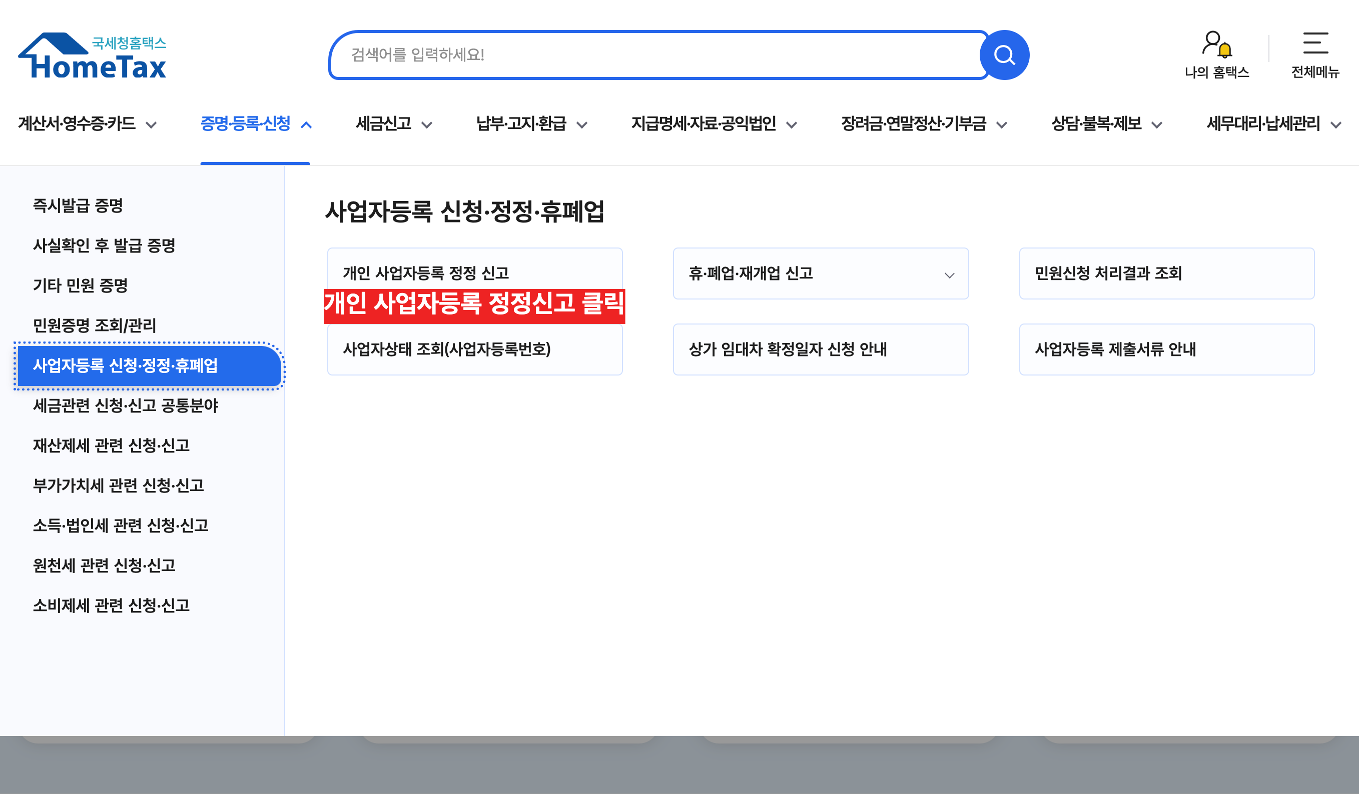Select 소비제세 관련 신청·신고 sidebar item

tap(111, 605)
